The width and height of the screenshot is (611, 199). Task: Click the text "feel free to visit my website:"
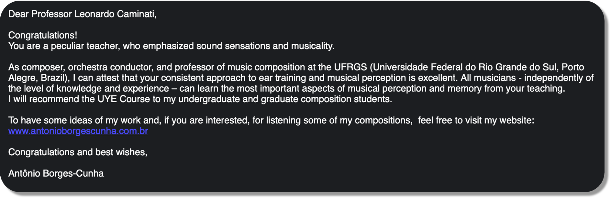pos(476,120)
